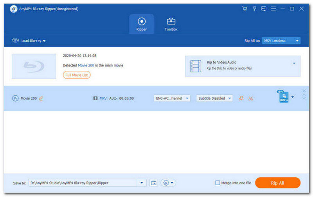Open the Subtitle Disabled dropdown
The width and height of the screenshot is (313, 197).
(x=214, y=98)
